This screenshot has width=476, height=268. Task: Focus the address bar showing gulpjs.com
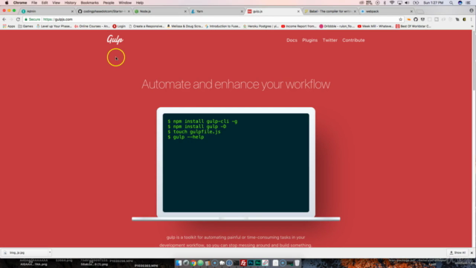click(x=213, y=19)
